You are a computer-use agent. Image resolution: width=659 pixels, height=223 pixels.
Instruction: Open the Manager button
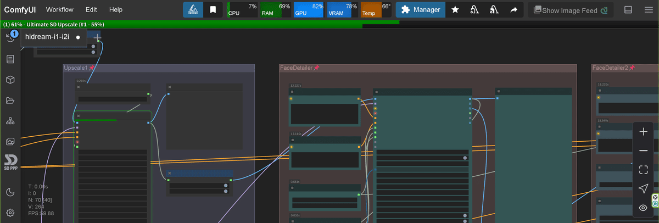click(x=421, y=10)
